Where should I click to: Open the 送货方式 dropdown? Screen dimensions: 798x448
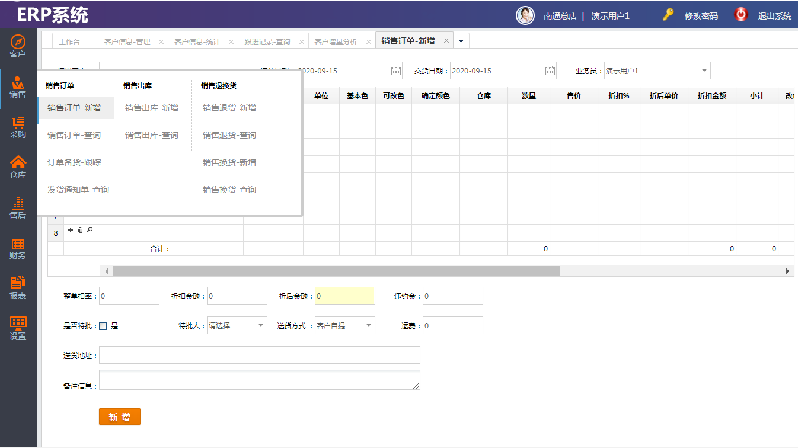point(369,325)
